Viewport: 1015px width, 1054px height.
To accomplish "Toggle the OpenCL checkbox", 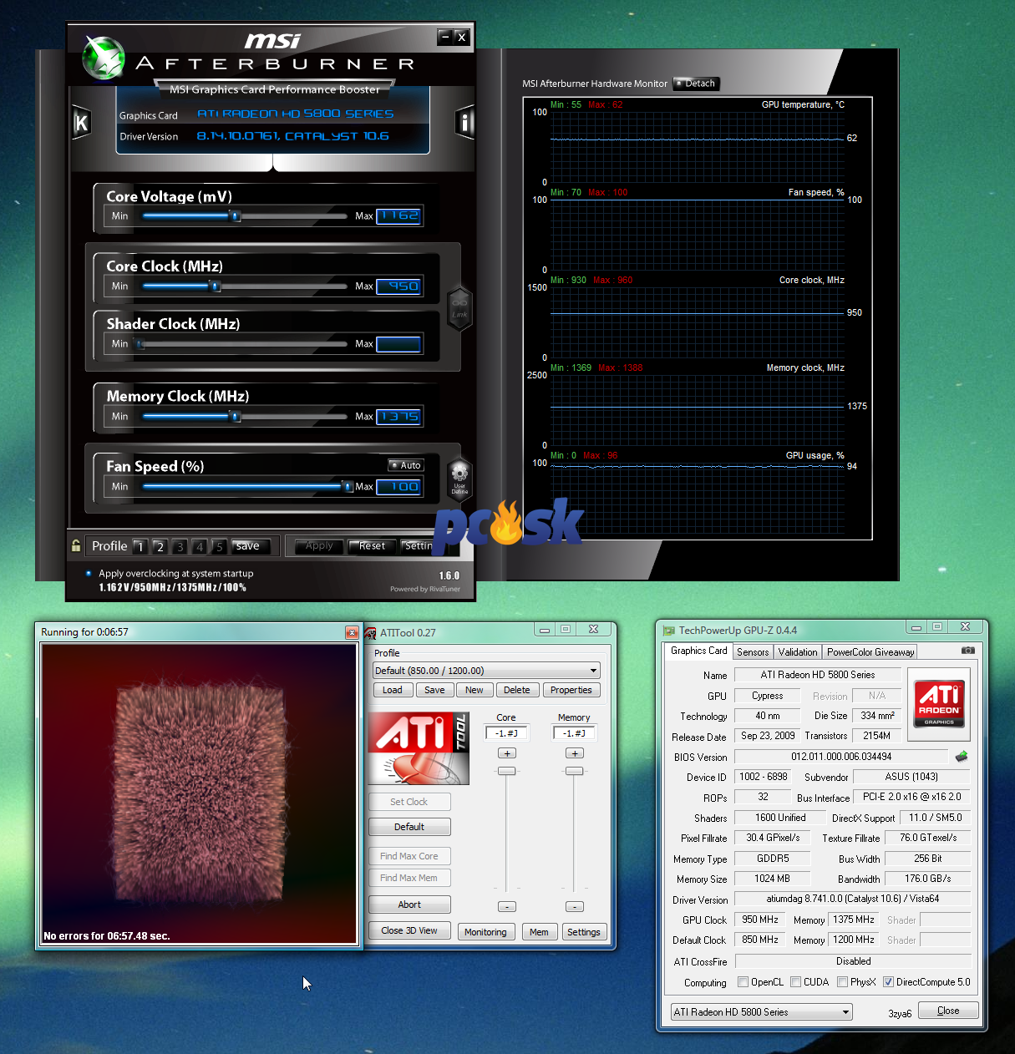I will [743, 982].
